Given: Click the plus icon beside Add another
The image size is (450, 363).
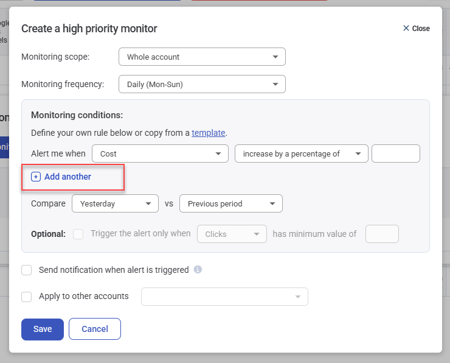Looking at the screenshot, I should point(36,177).
